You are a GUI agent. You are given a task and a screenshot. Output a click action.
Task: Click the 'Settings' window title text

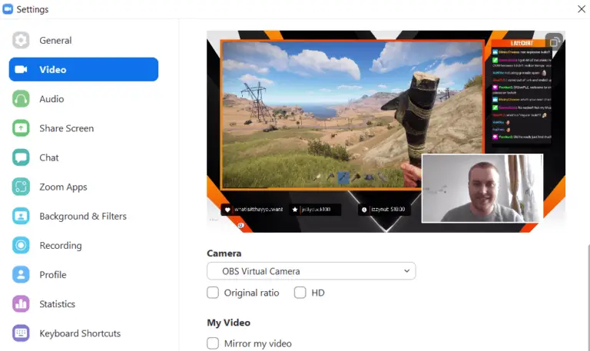(x=32, y=9)
